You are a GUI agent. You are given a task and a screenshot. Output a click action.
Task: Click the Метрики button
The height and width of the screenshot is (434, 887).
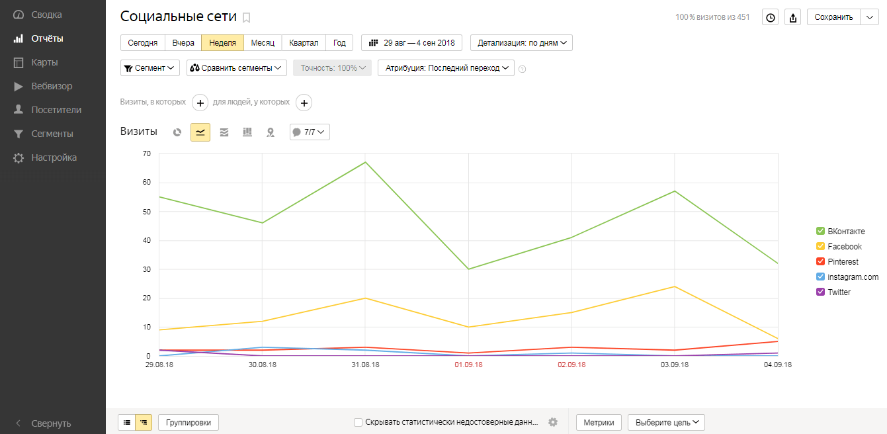pos(599,422)
